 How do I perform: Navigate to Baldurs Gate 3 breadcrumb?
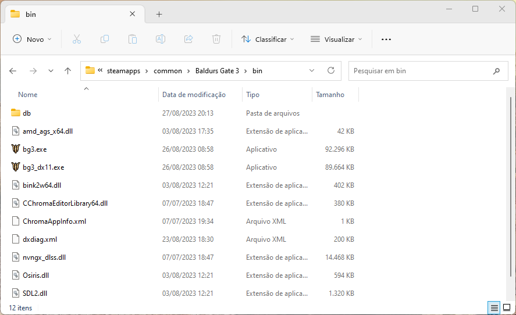coord(217,71)
